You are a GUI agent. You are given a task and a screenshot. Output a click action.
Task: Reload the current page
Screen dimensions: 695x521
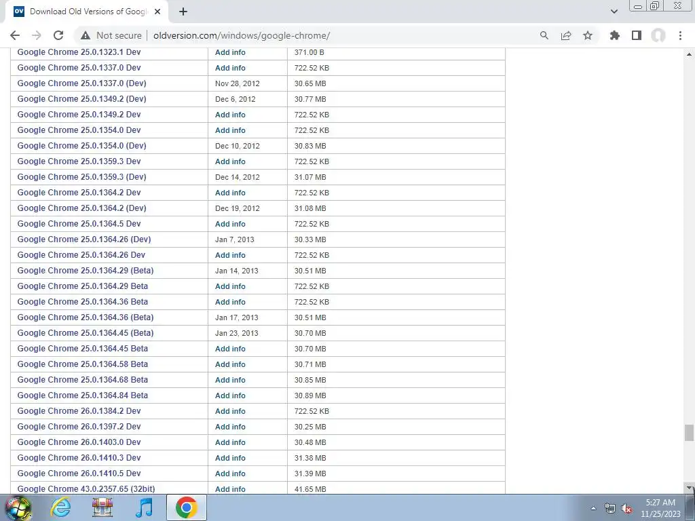tap(58, 35)
